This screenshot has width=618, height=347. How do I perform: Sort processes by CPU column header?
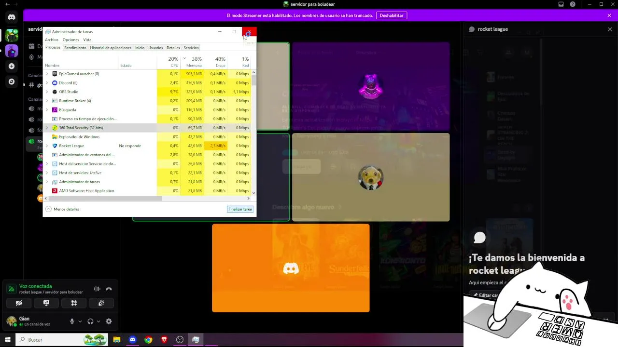pos(168,62)
